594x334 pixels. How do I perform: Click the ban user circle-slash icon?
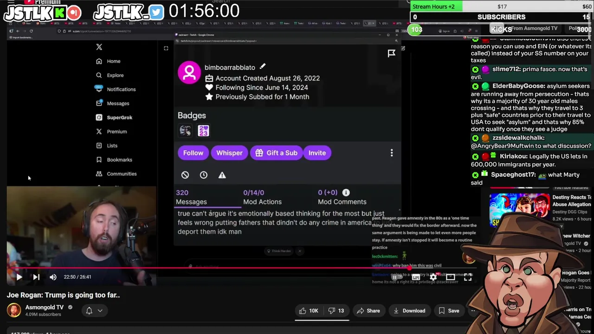point(185,175)
